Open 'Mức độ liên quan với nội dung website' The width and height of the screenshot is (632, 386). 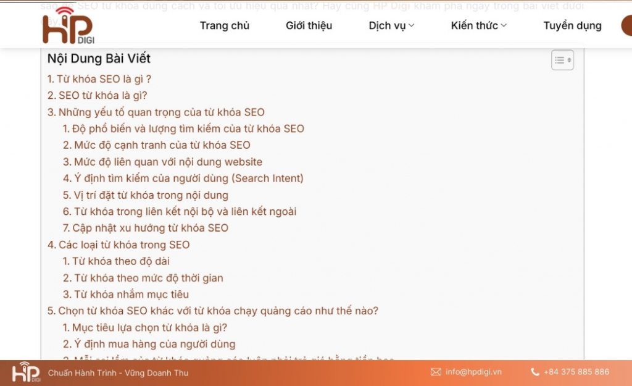pos(162,162)
